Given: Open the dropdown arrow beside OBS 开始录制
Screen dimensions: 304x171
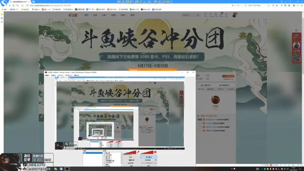Looking at the screenshot, I should pos(156,160).
